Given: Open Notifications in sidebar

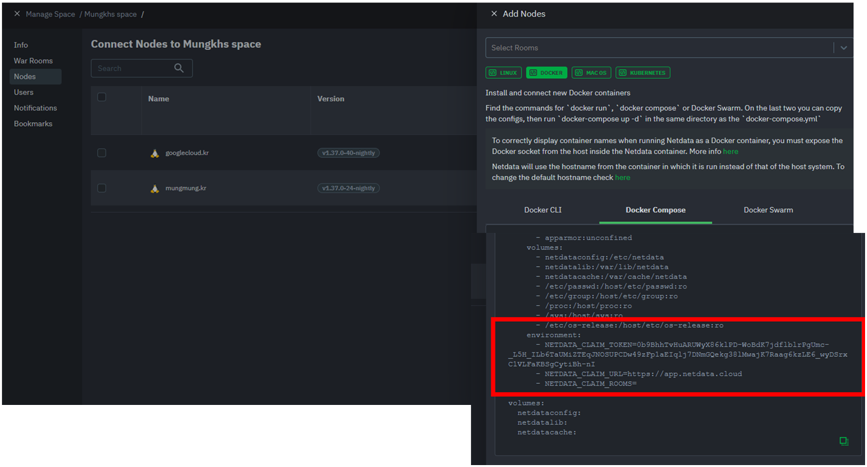Looking at the screenshot, I should point(36,108).
